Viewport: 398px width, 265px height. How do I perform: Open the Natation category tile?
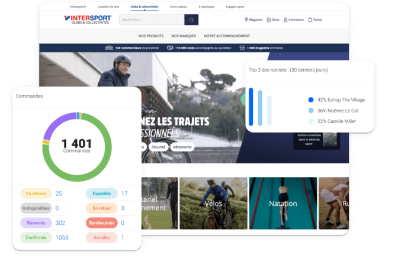click(x=283, y=204)
